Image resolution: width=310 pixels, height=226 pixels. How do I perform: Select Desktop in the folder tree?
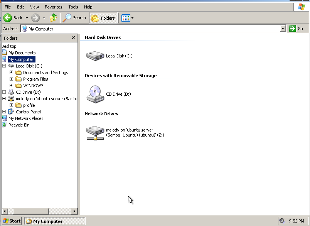click(9, 46)
